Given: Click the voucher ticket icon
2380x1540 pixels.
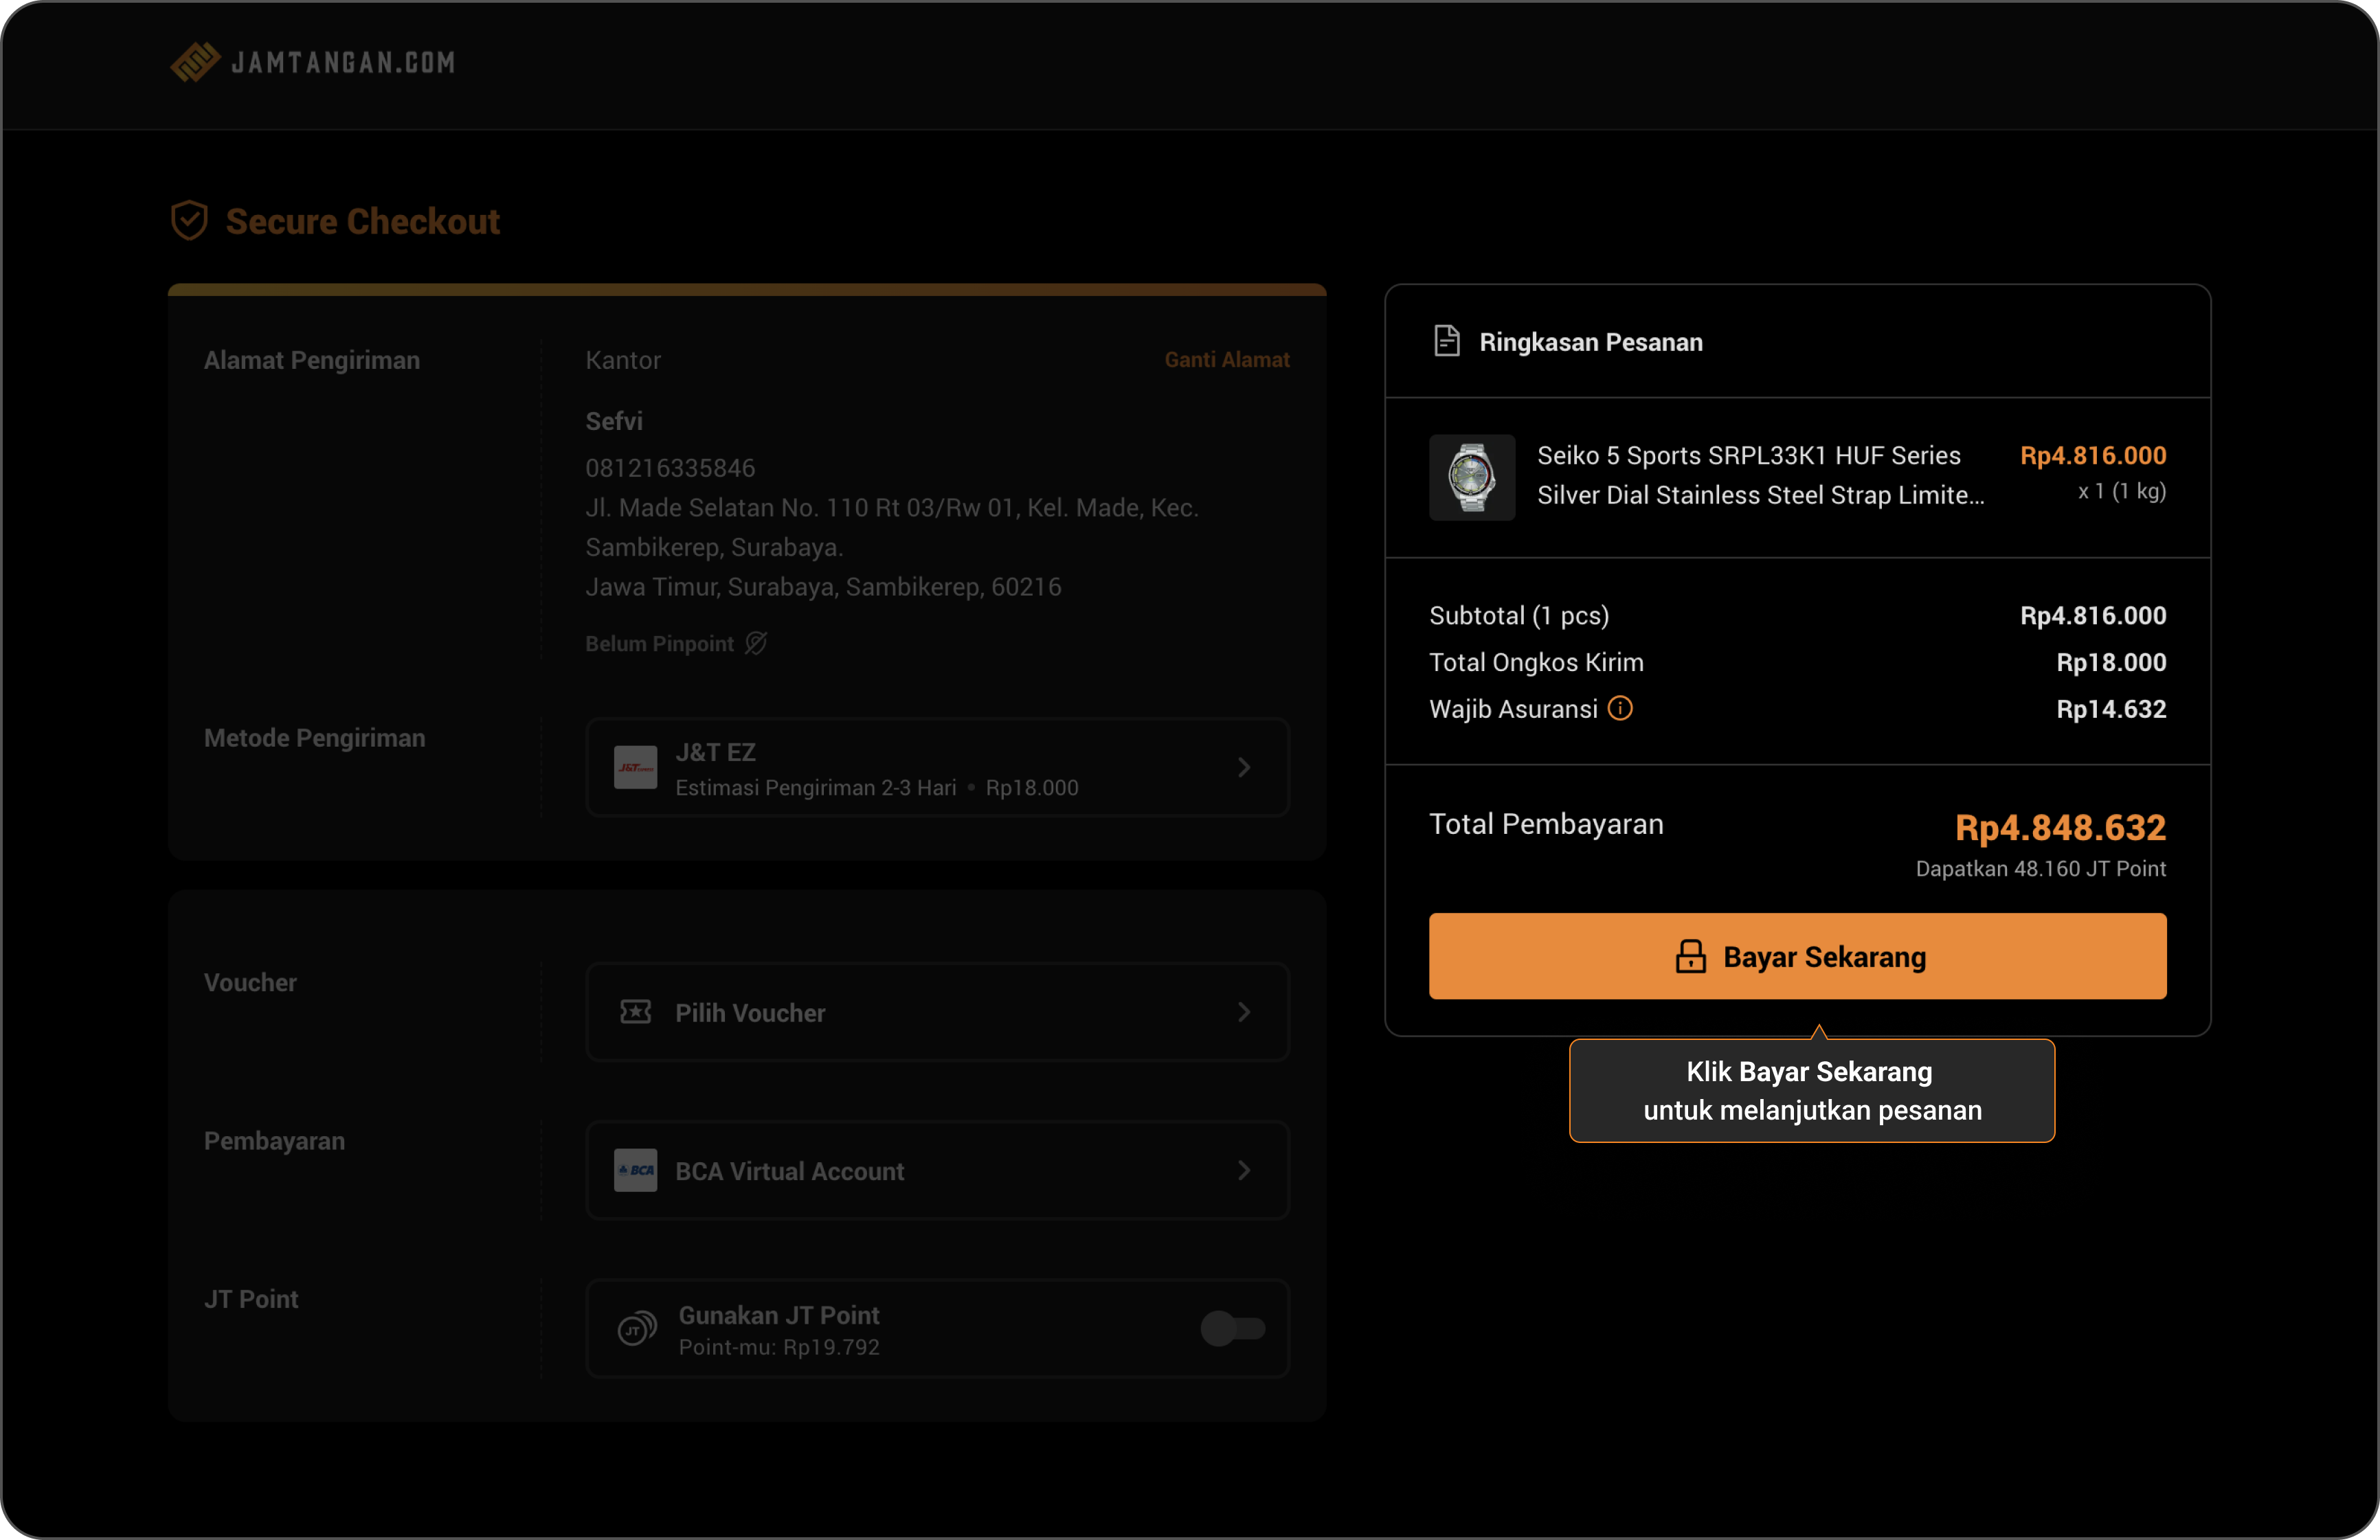Looking at the screenshot, I should pos(636,1012).
